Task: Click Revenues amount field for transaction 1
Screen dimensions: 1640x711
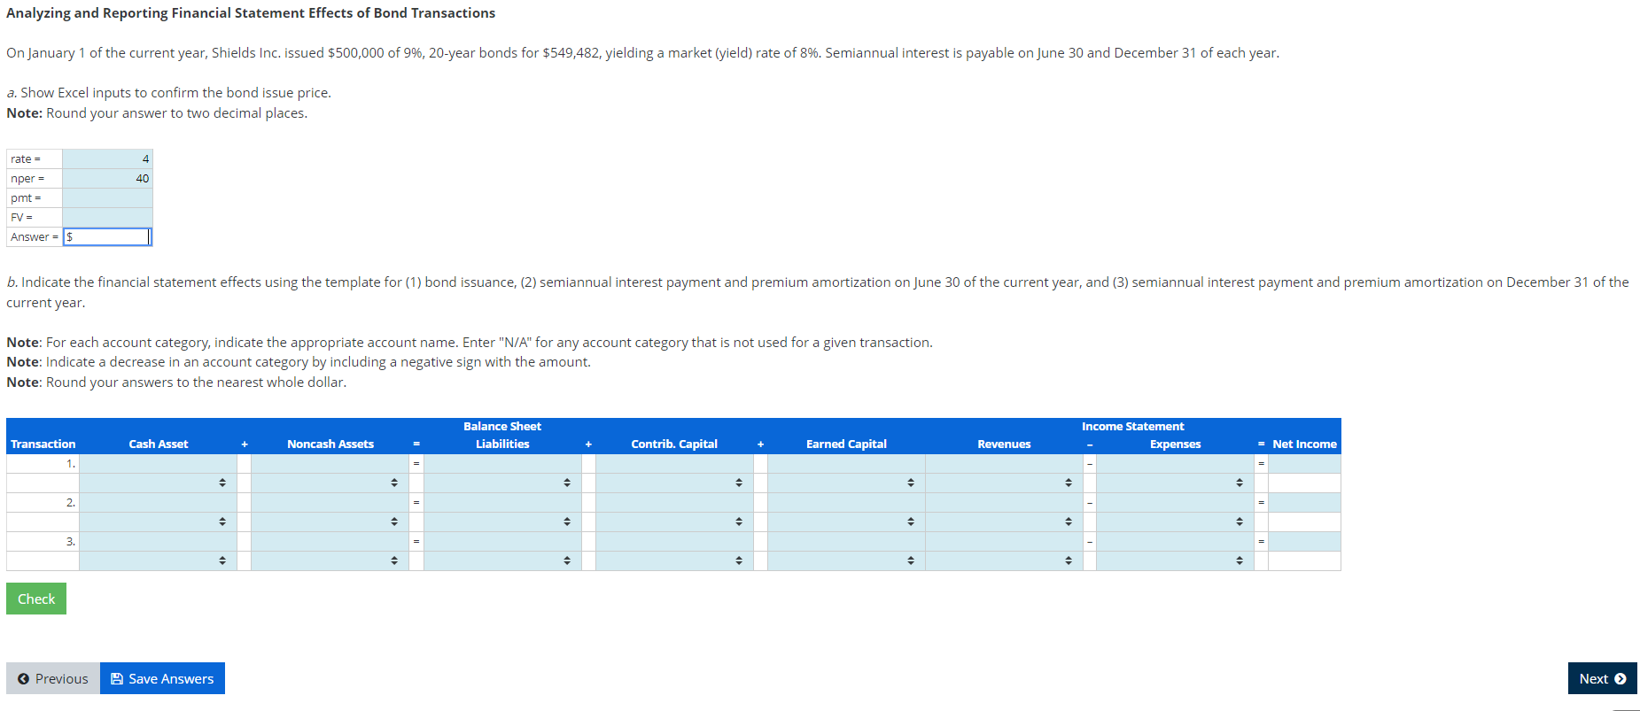Action: pyautogui.click(x=1004, y=463)
